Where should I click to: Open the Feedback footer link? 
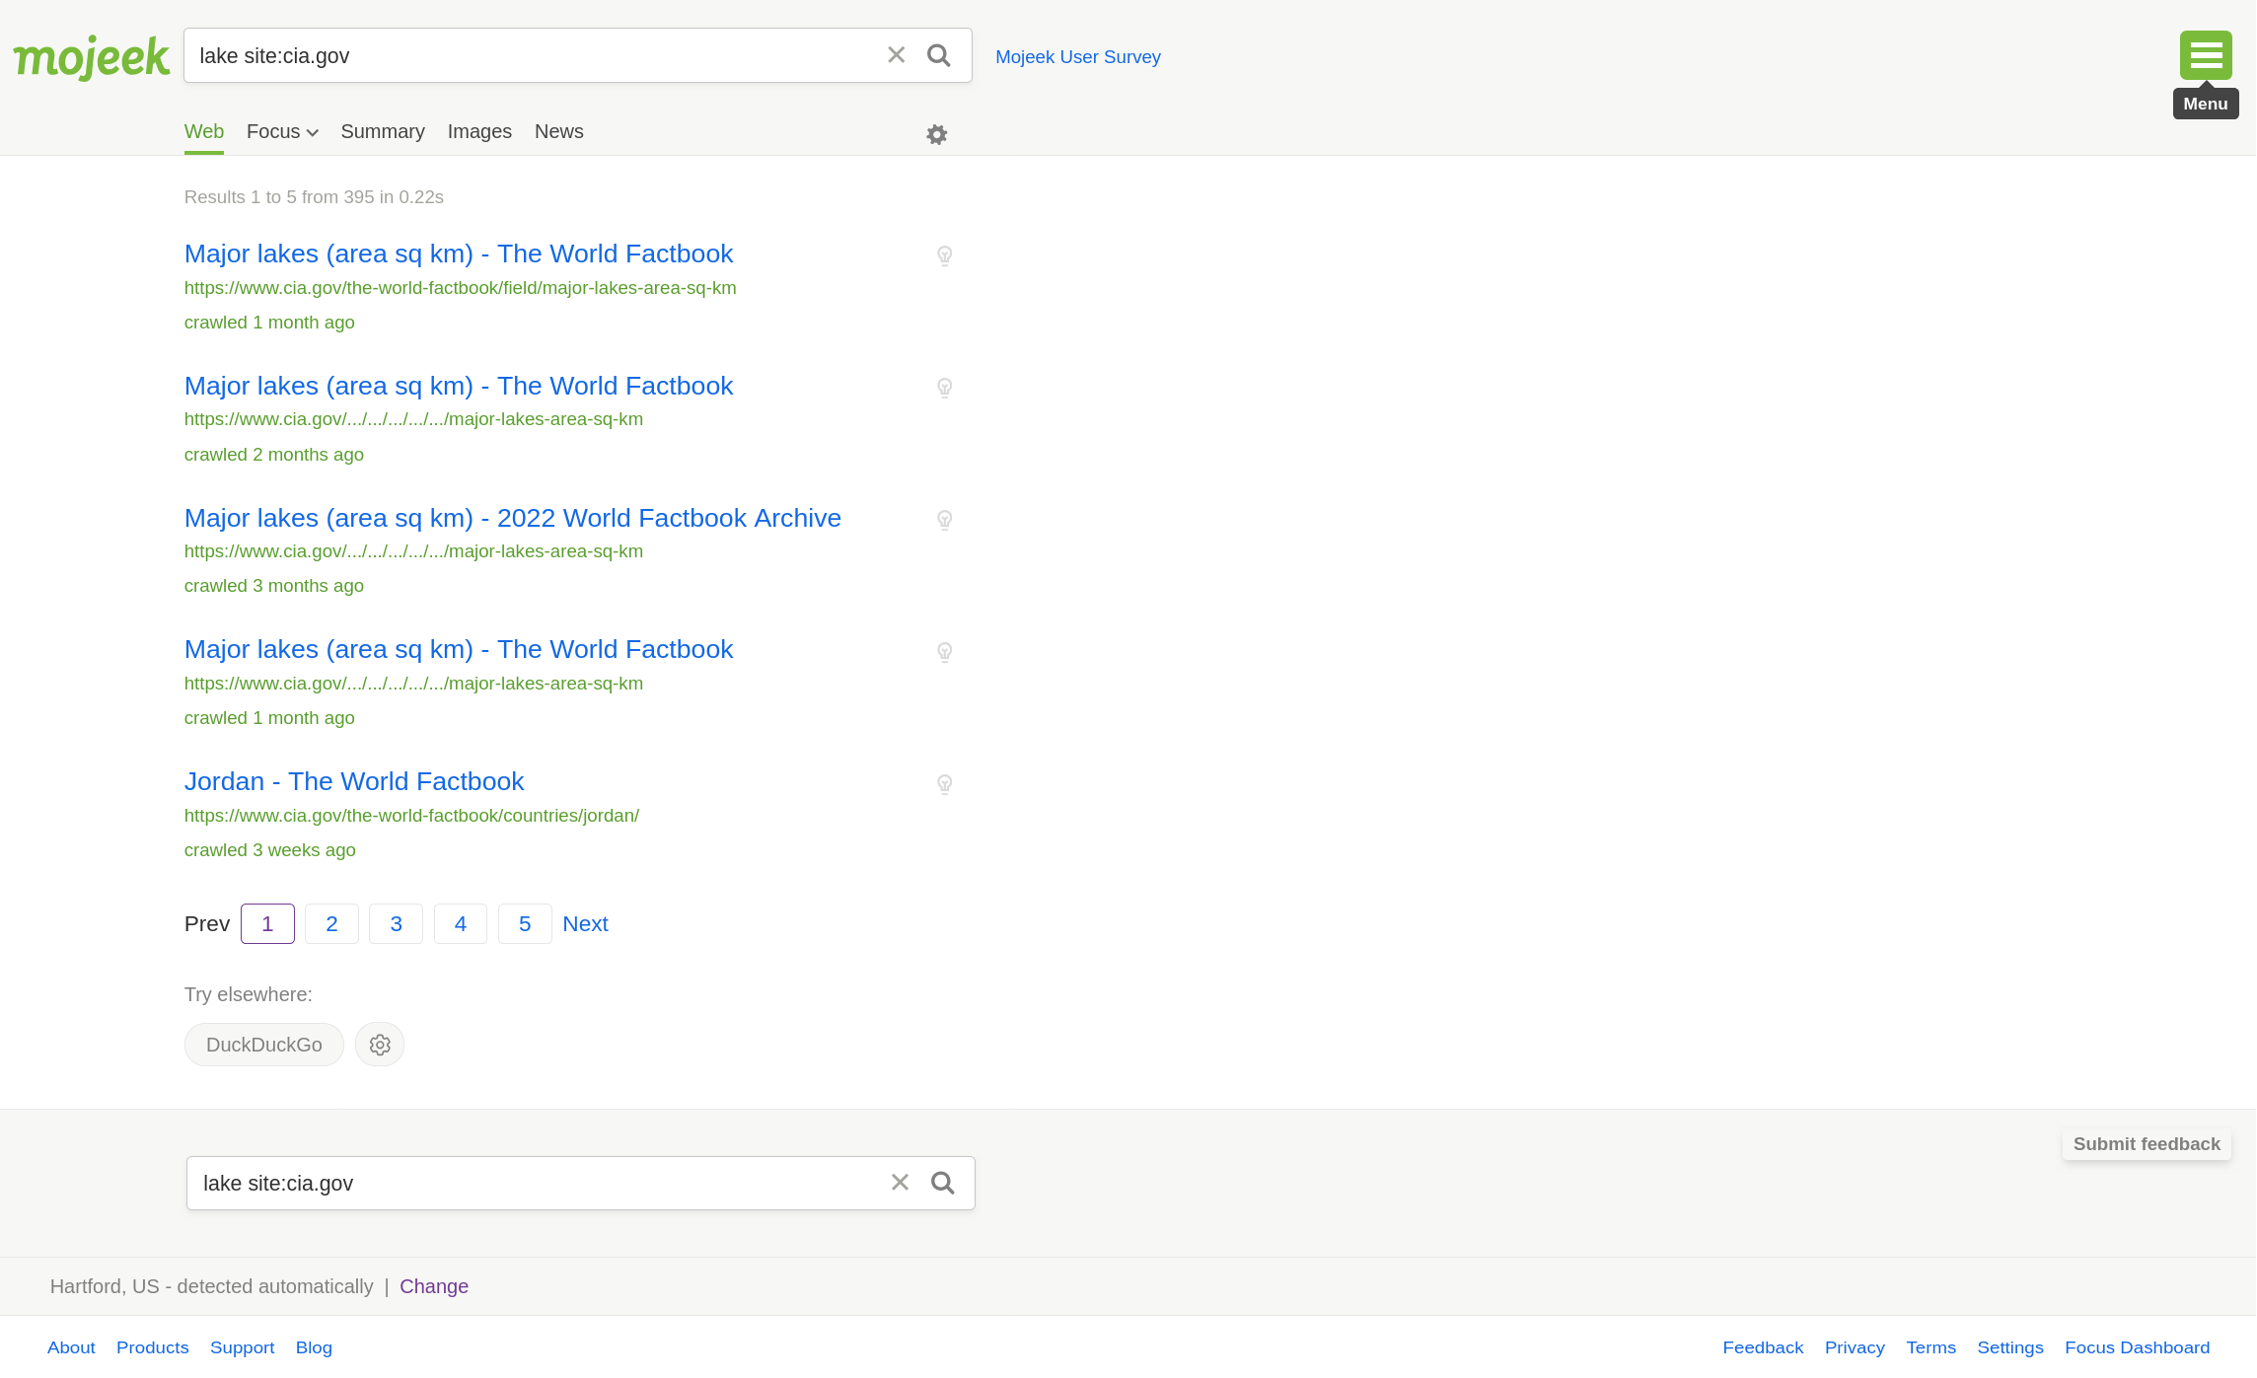pos(1763,1347)
